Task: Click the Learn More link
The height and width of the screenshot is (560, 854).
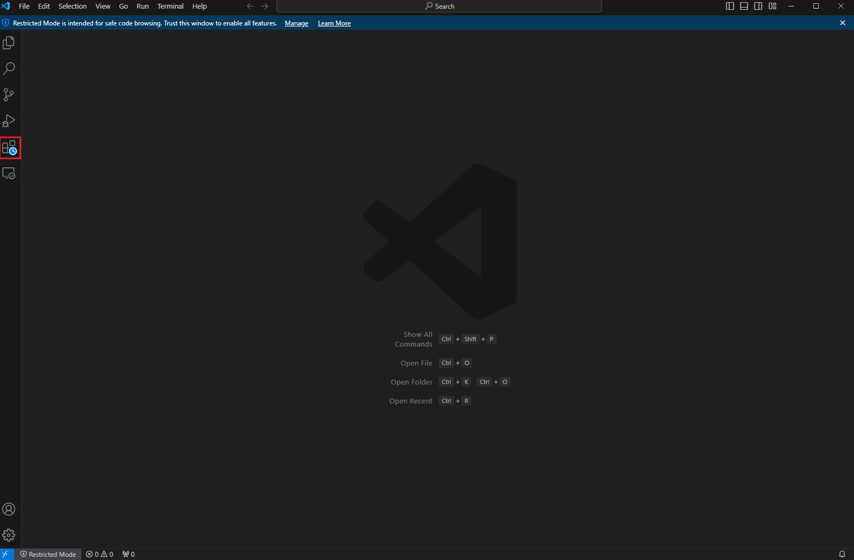Action: [334, 23]
